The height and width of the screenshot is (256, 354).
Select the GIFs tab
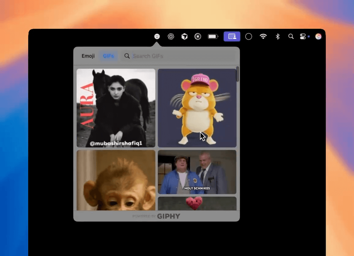pos(108,56)
